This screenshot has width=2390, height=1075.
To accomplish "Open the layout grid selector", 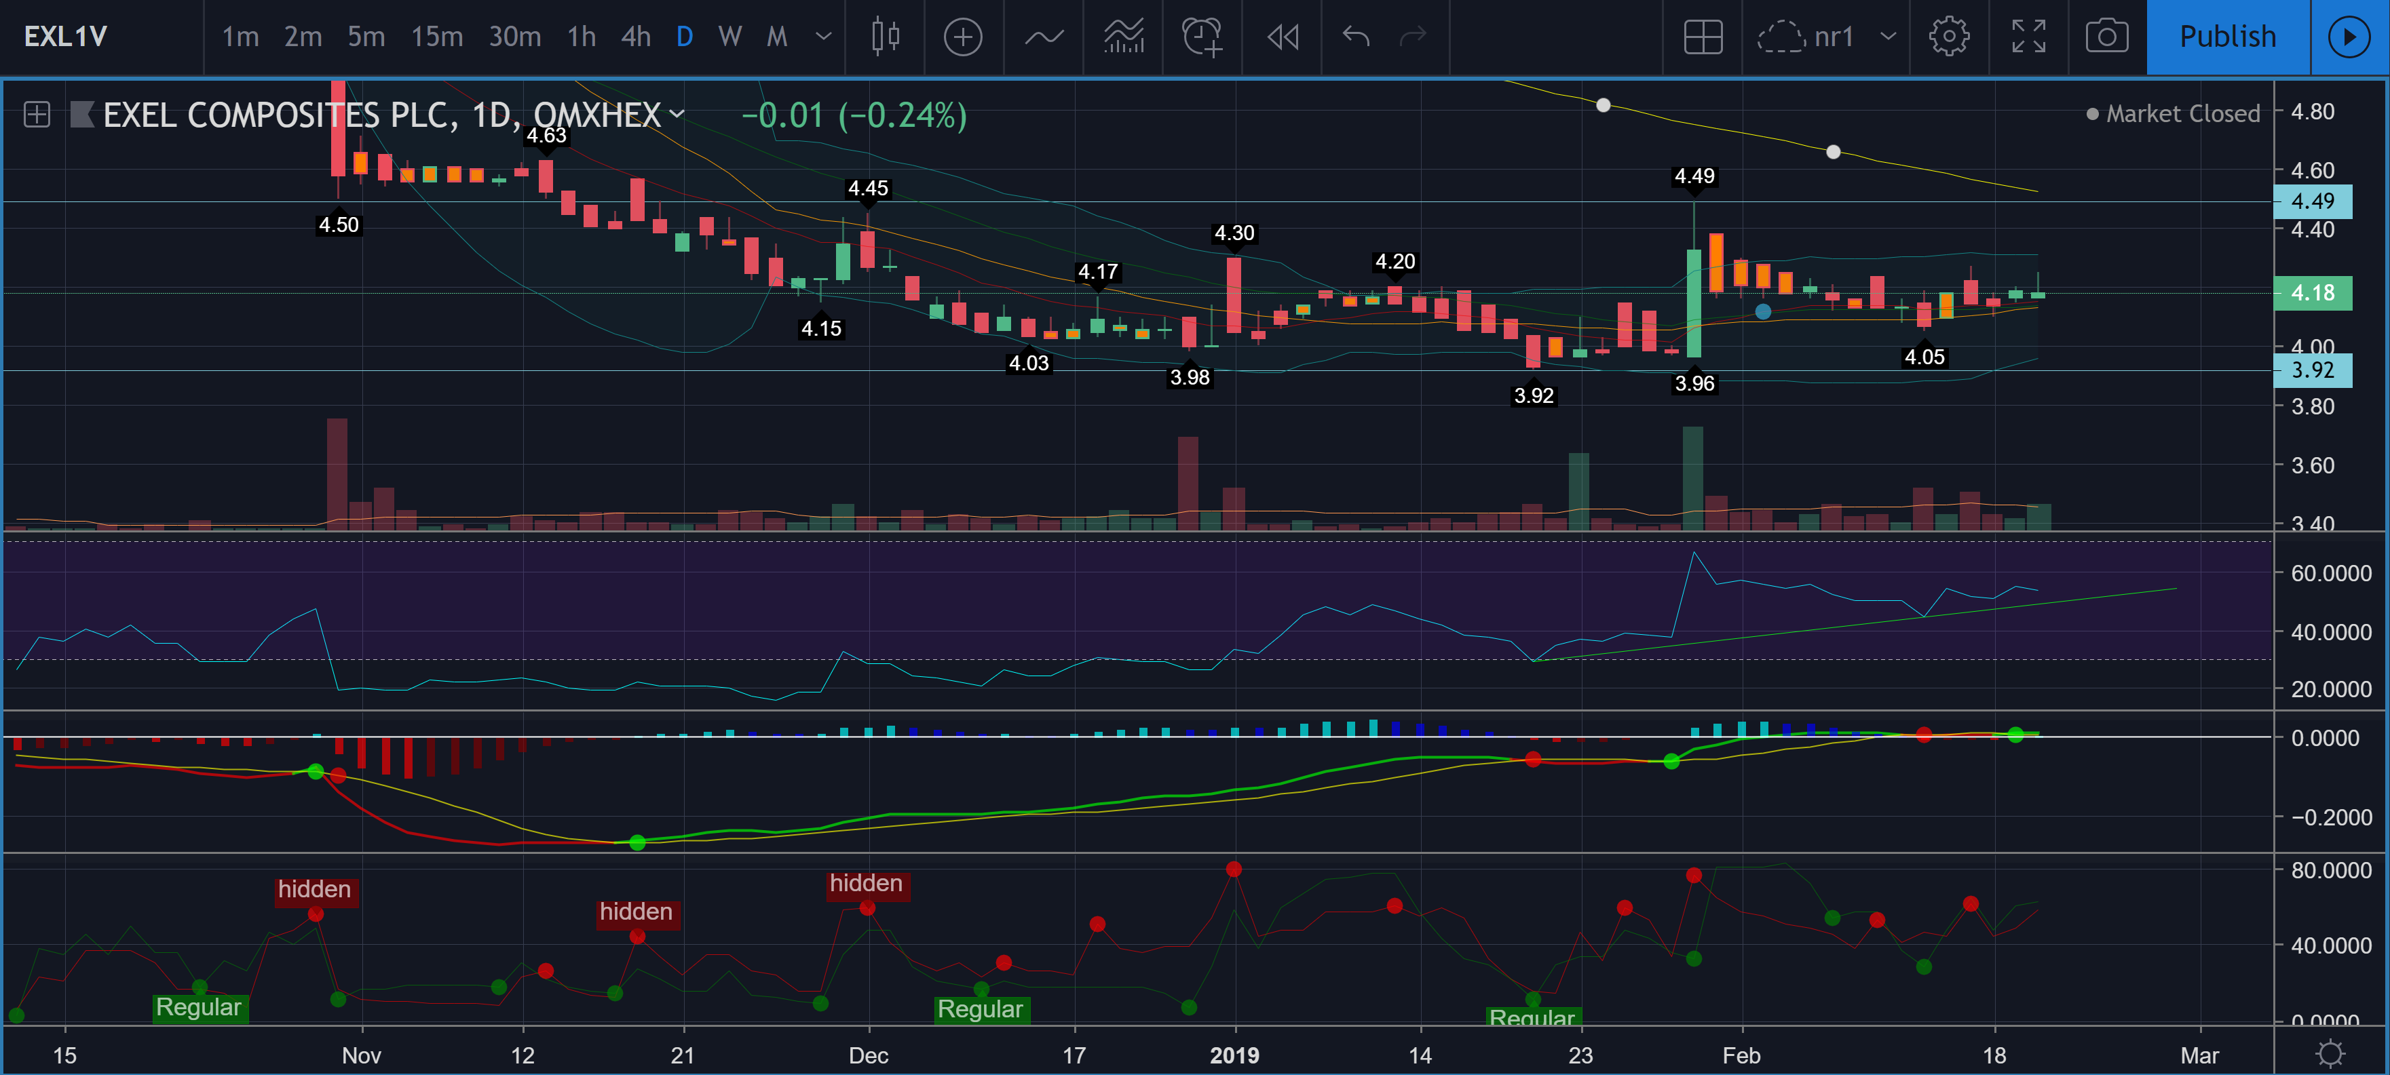I will [x=1703, y=37].
